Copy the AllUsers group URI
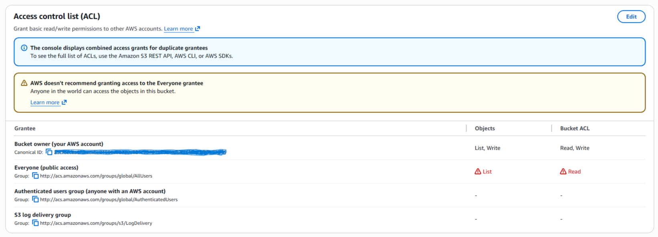This screenshot has height=237, width=658. pyautogui.click(x=35, y=176)
